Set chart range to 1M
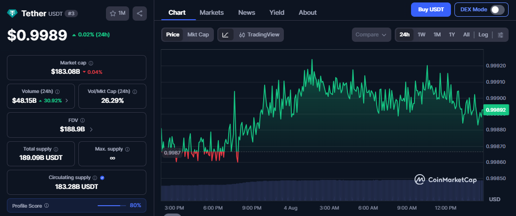516x216 pixels. pos(437,34)
